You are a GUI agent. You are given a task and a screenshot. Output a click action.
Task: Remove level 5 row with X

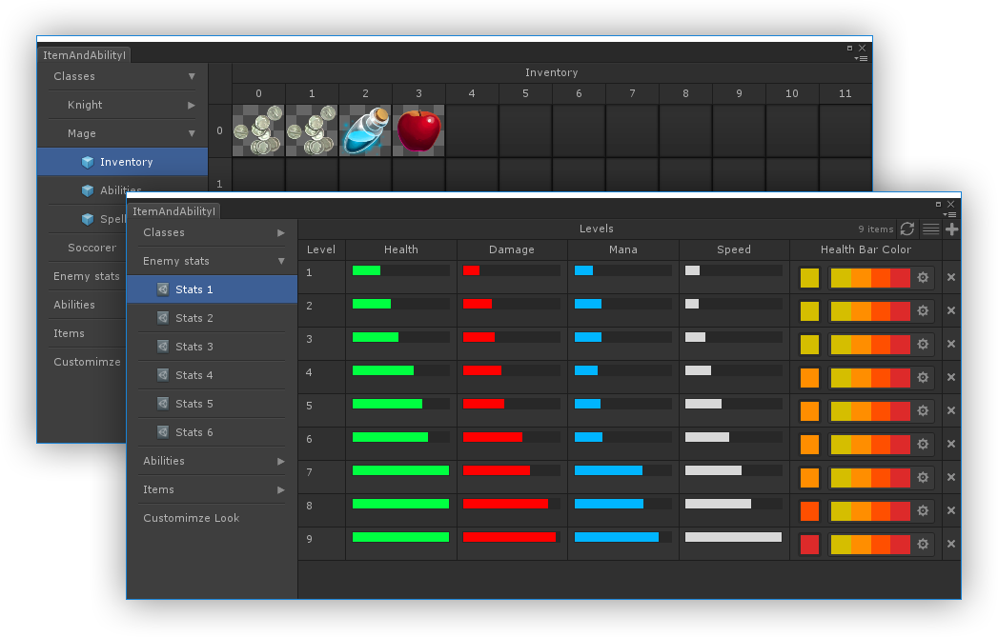(x=951, y=410)
